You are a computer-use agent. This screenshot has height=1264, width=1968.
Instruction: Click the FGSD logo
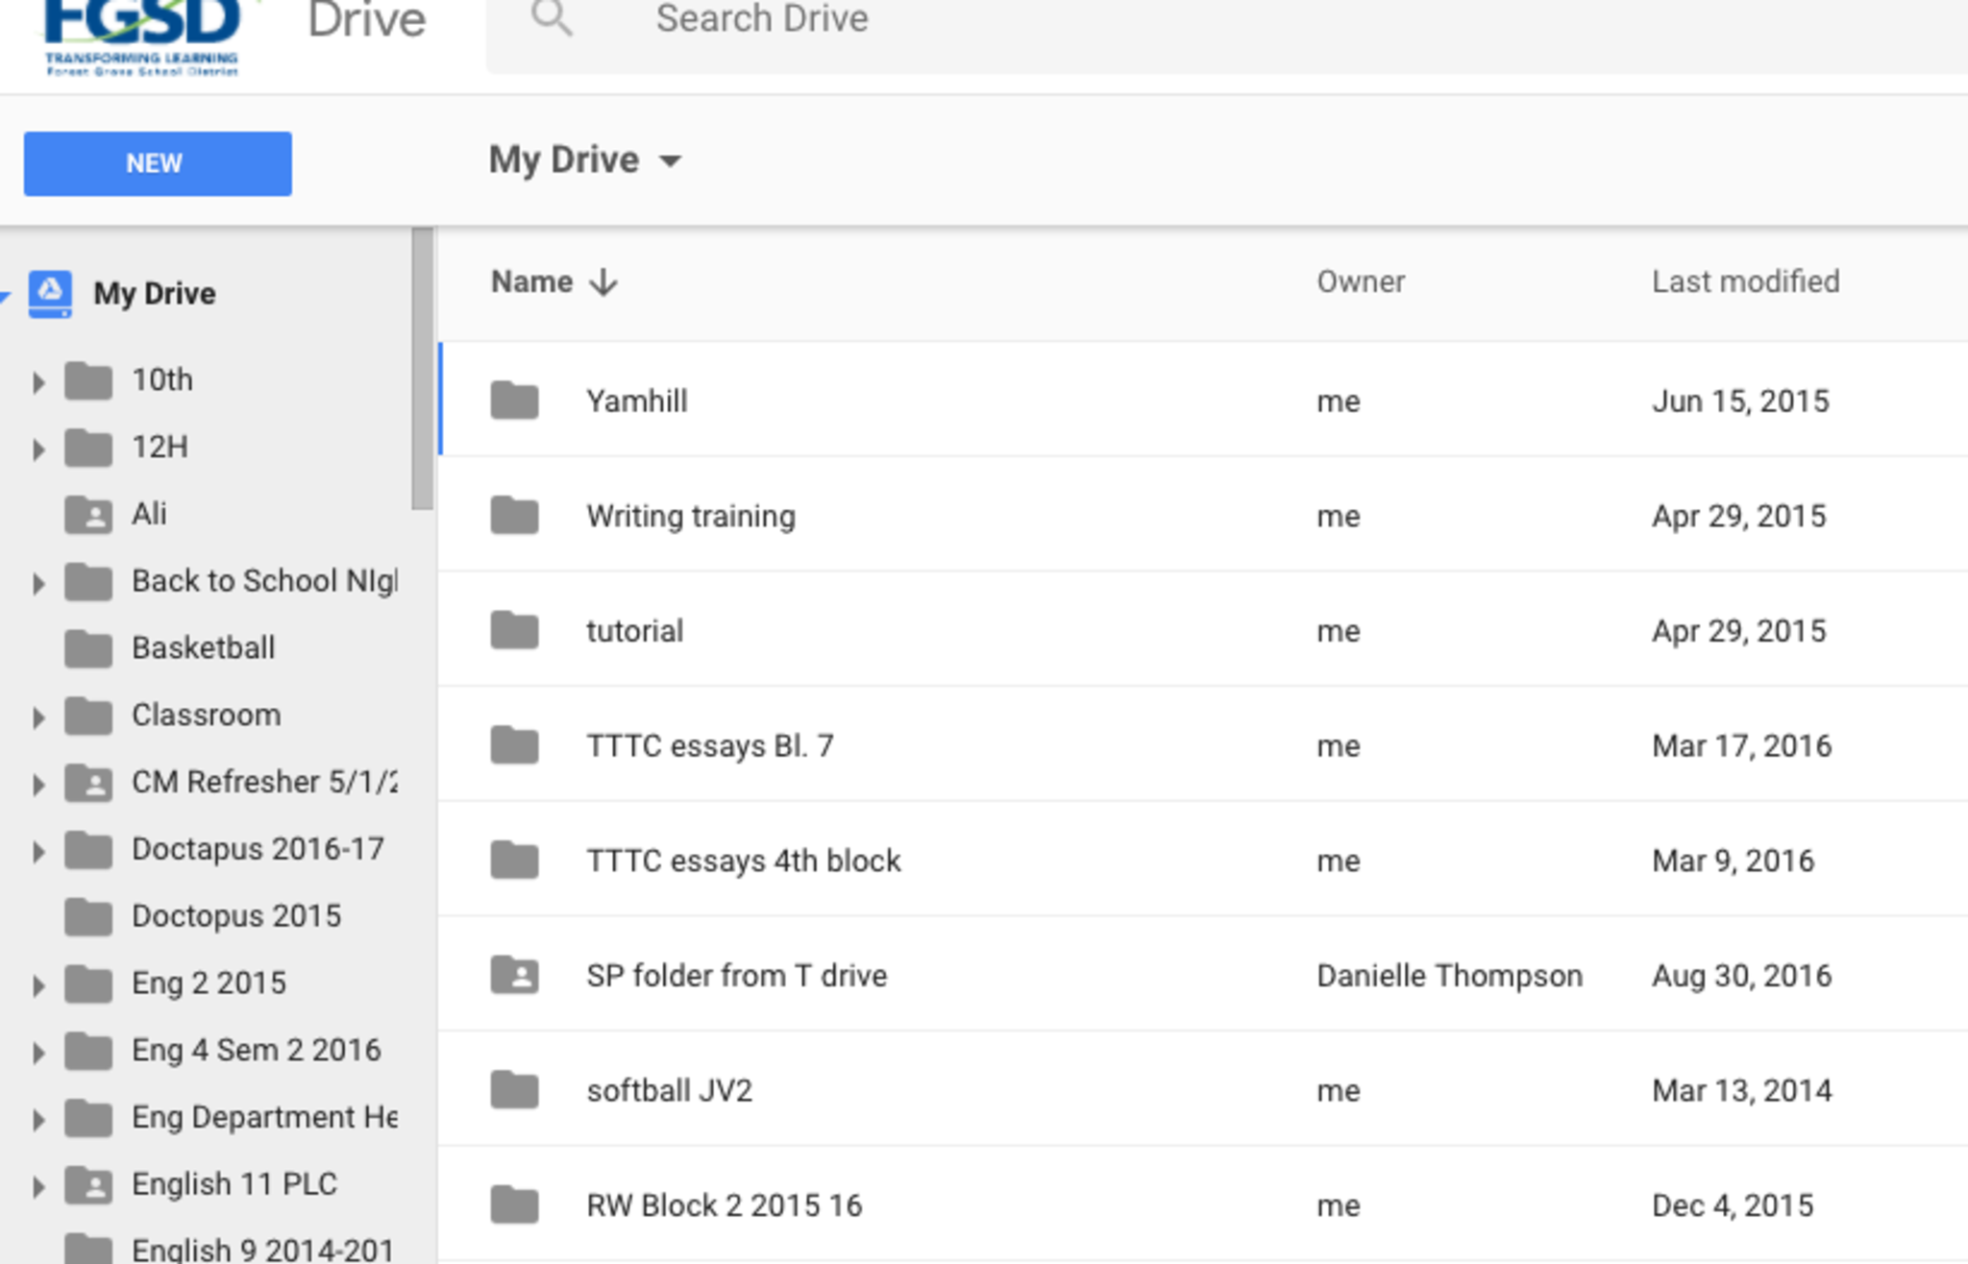pyautogui.click(x=142, y=36)
